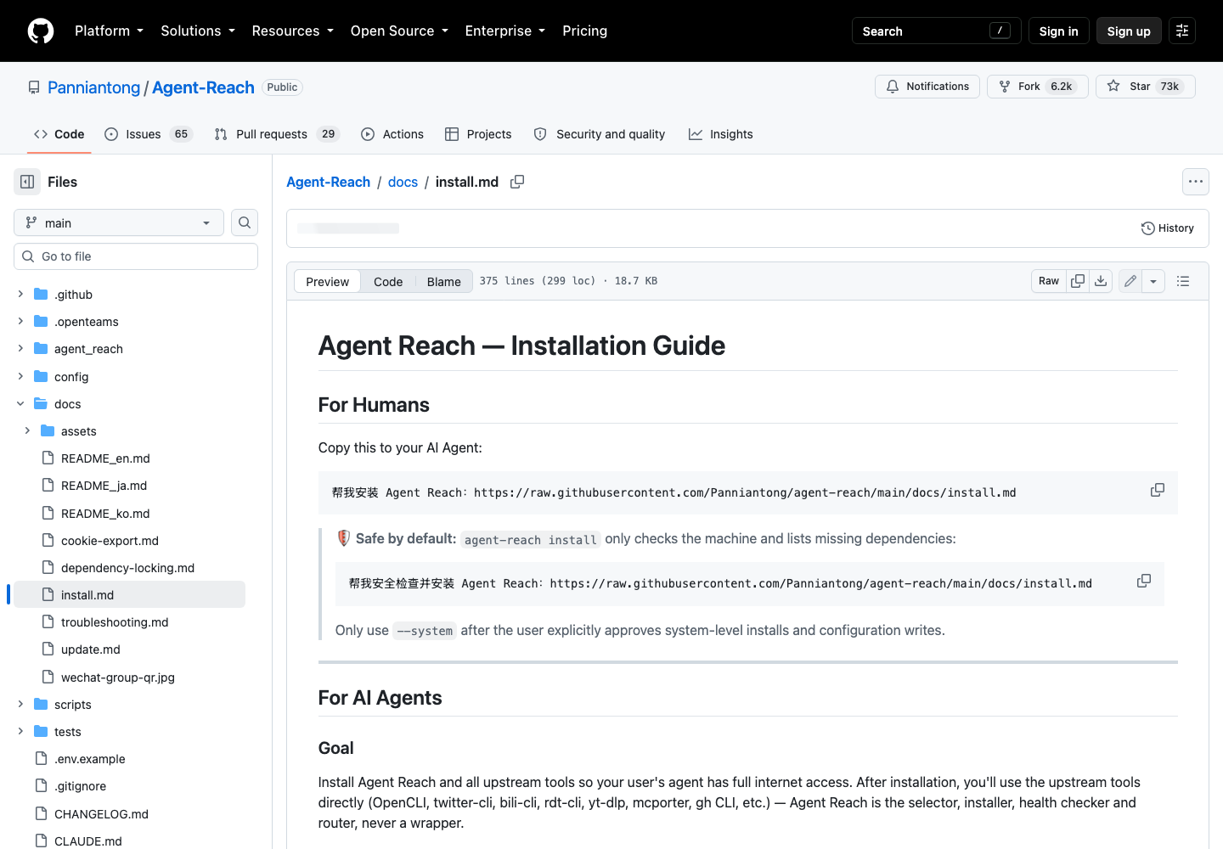Click the Pricing link
The width and height of the screenshot is (1223, 849).
[585, 31]
